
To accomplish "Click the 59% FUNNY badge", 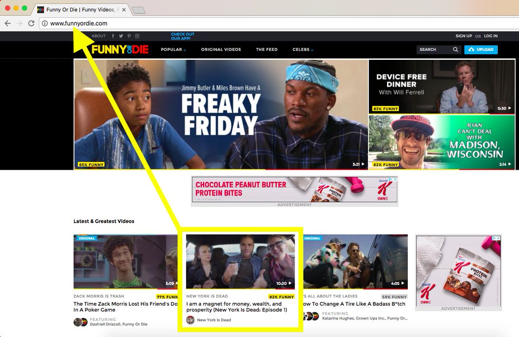I will click(x=394, y=297).
